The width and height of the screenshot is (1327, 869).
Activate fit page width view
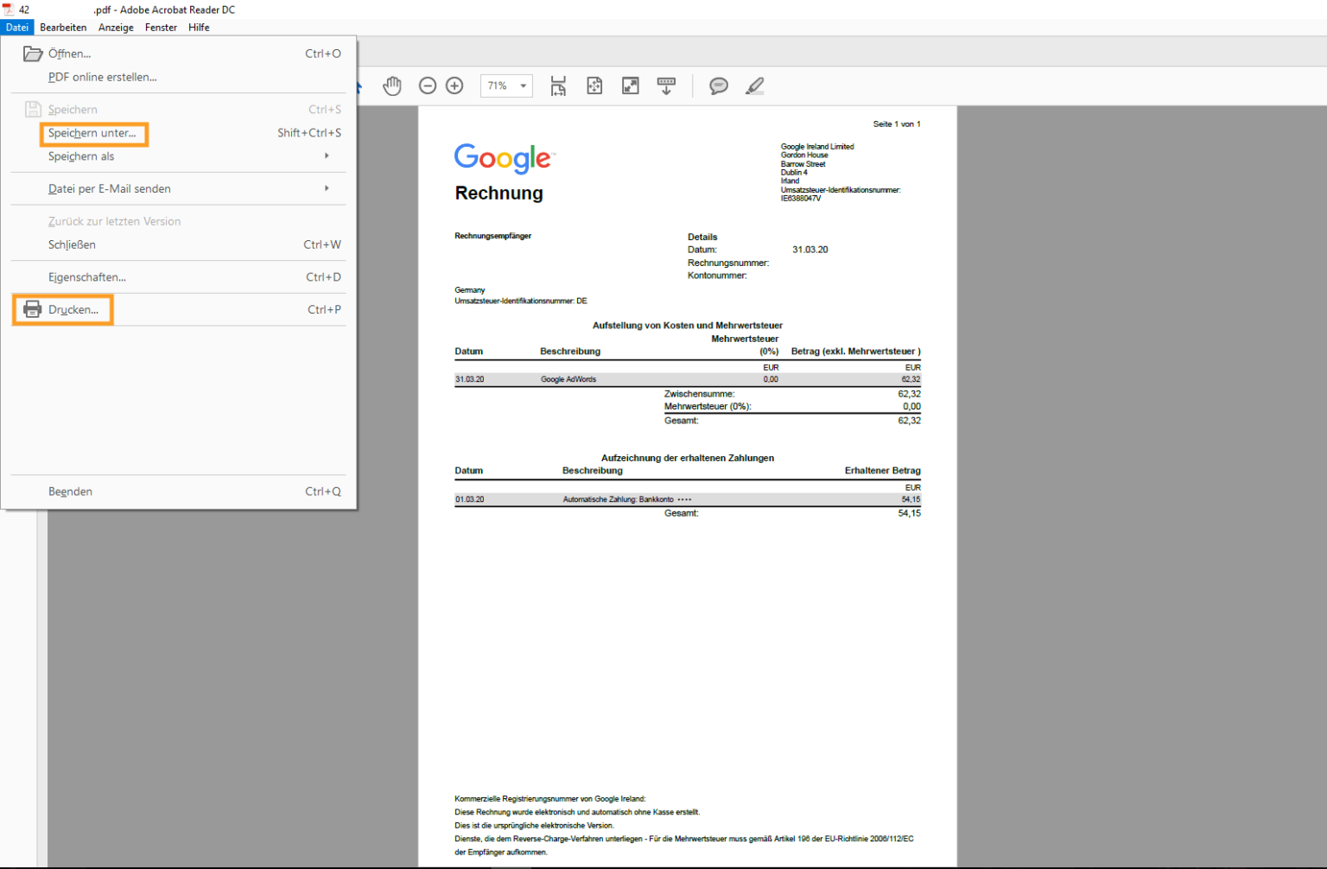[558, 86]
